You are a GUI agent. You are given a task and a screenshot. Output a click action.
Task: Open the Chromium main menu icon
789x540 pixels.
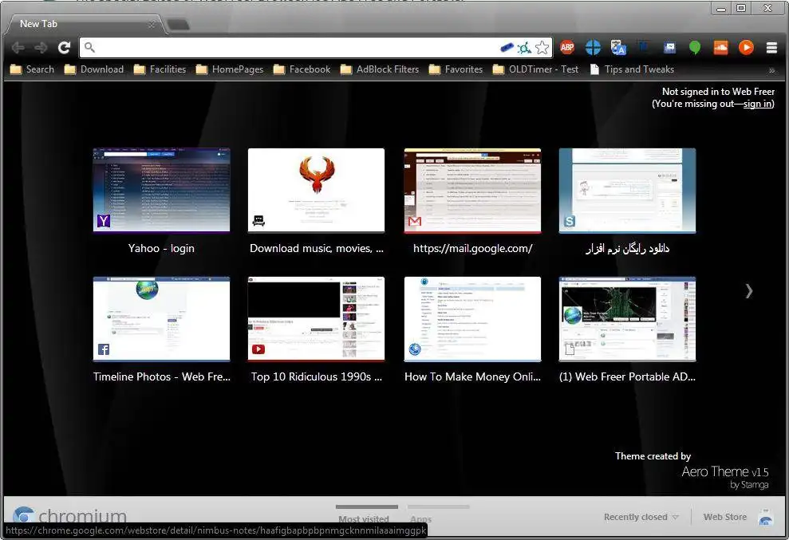[x=772, y=47]
